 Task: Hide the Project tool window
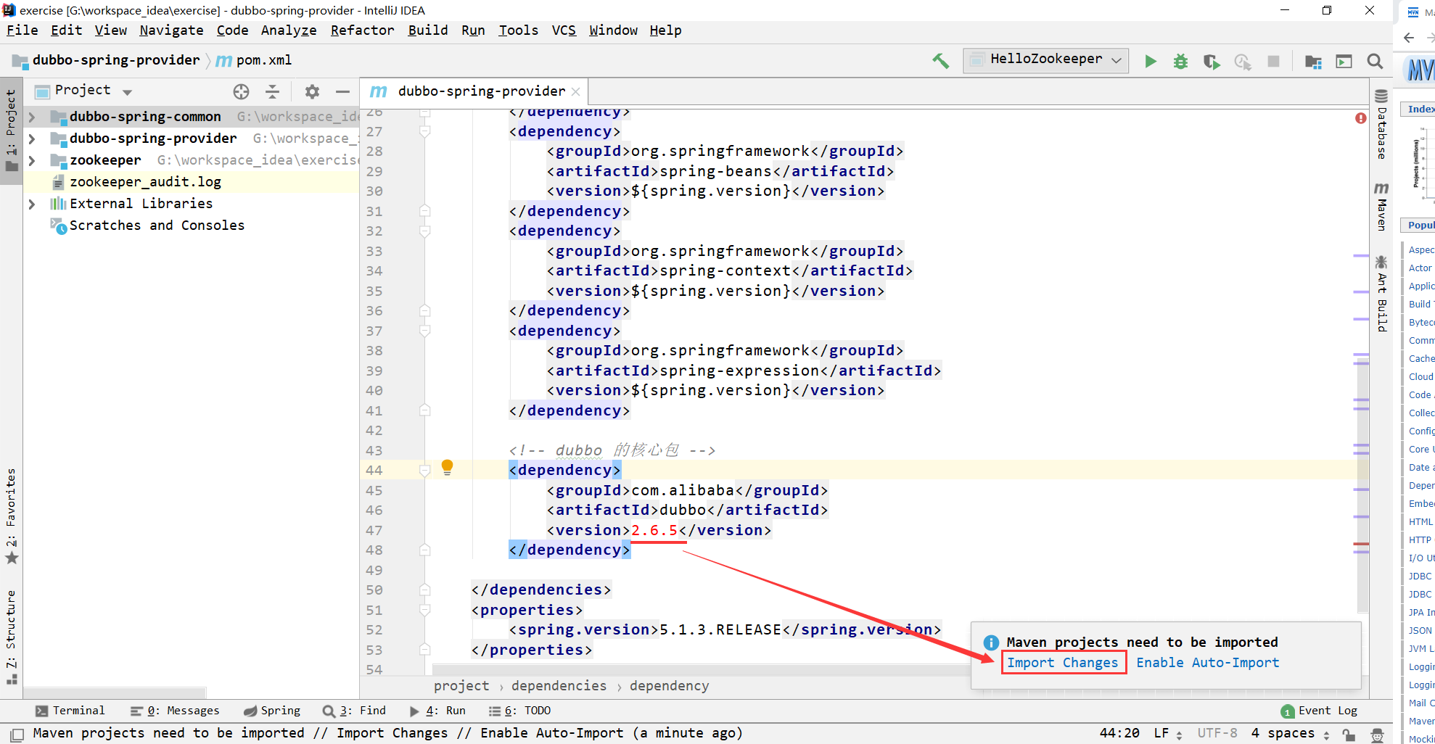click(342, 91)
